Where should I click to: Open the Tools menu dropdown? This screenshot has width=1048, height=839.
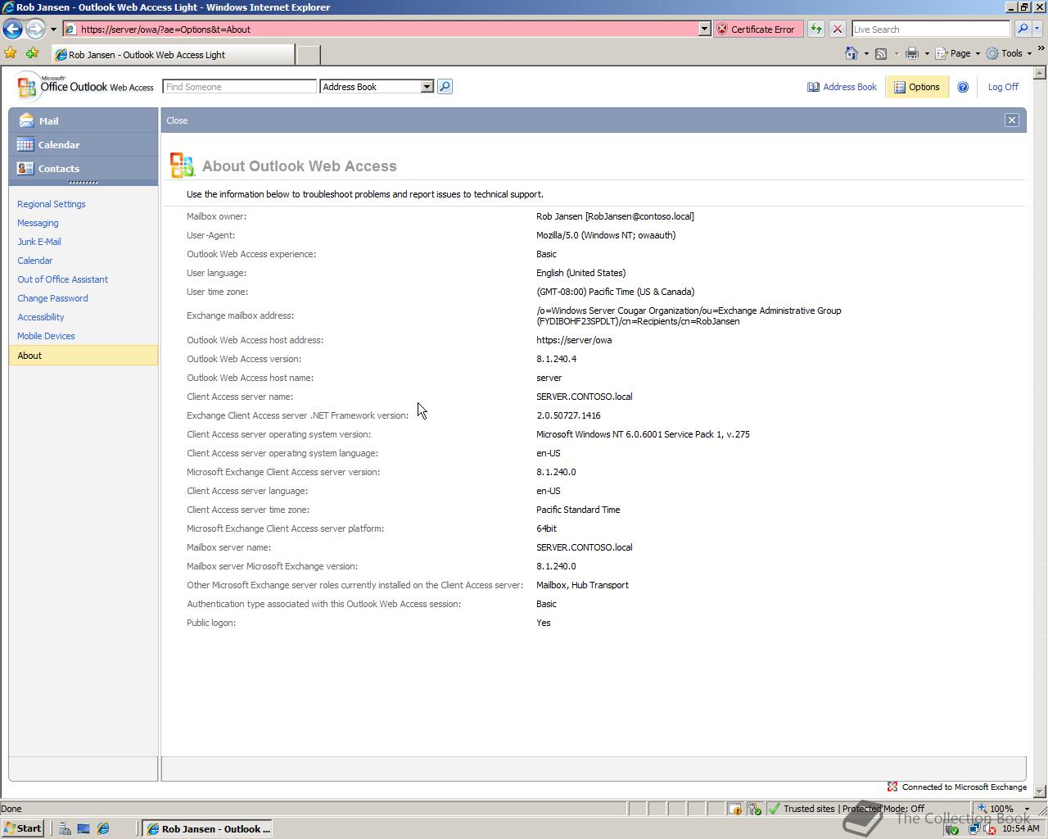click(1009, 53)
